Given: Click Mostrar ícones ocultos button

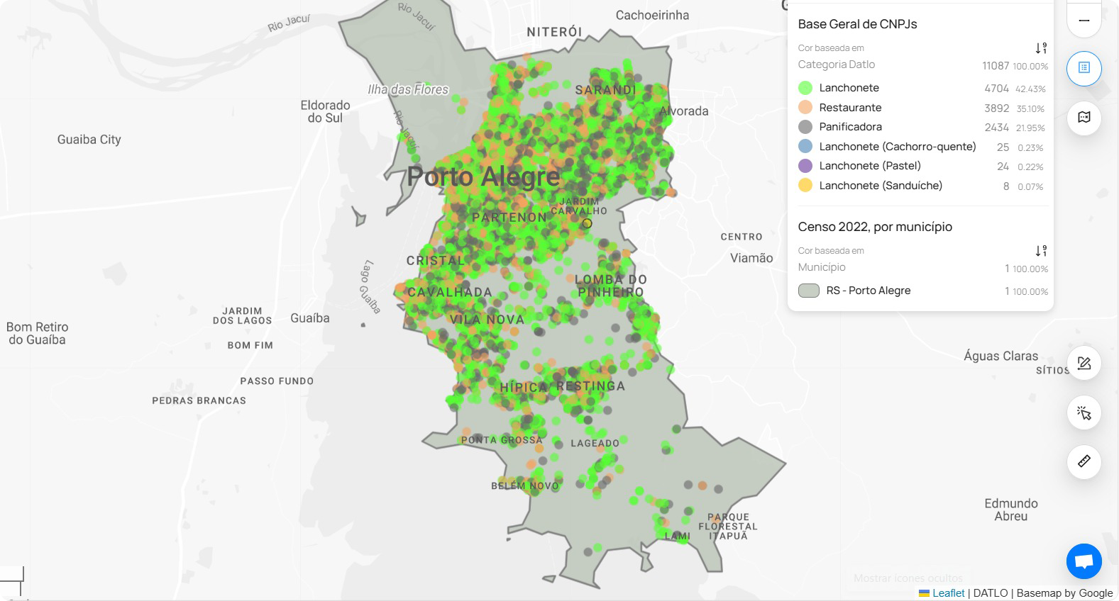Looking at the screenshot, I should (908, 578).
